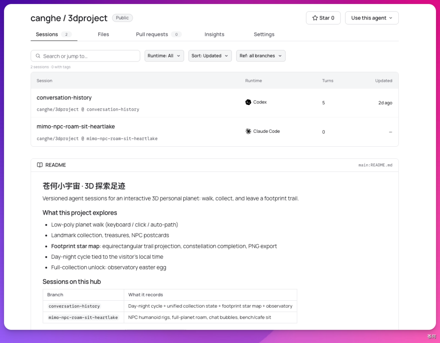The width and height of the screenshot is (440, 343).
Task: Click the star icon in the Star button
Action: tap(315, 18)
